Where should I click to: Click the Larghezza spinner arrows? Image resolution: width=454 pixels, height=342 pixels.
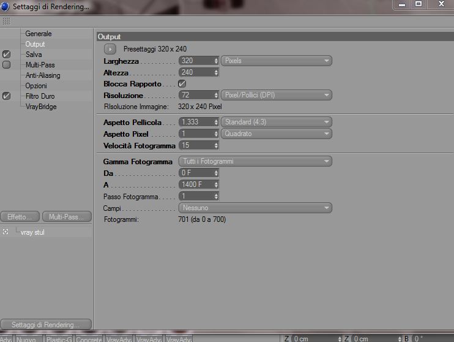[x=216, y=61]
